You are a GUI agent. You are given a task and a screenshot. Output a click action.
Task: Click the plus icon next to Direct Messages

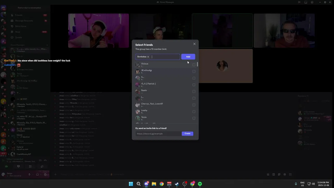coord(47,45)
